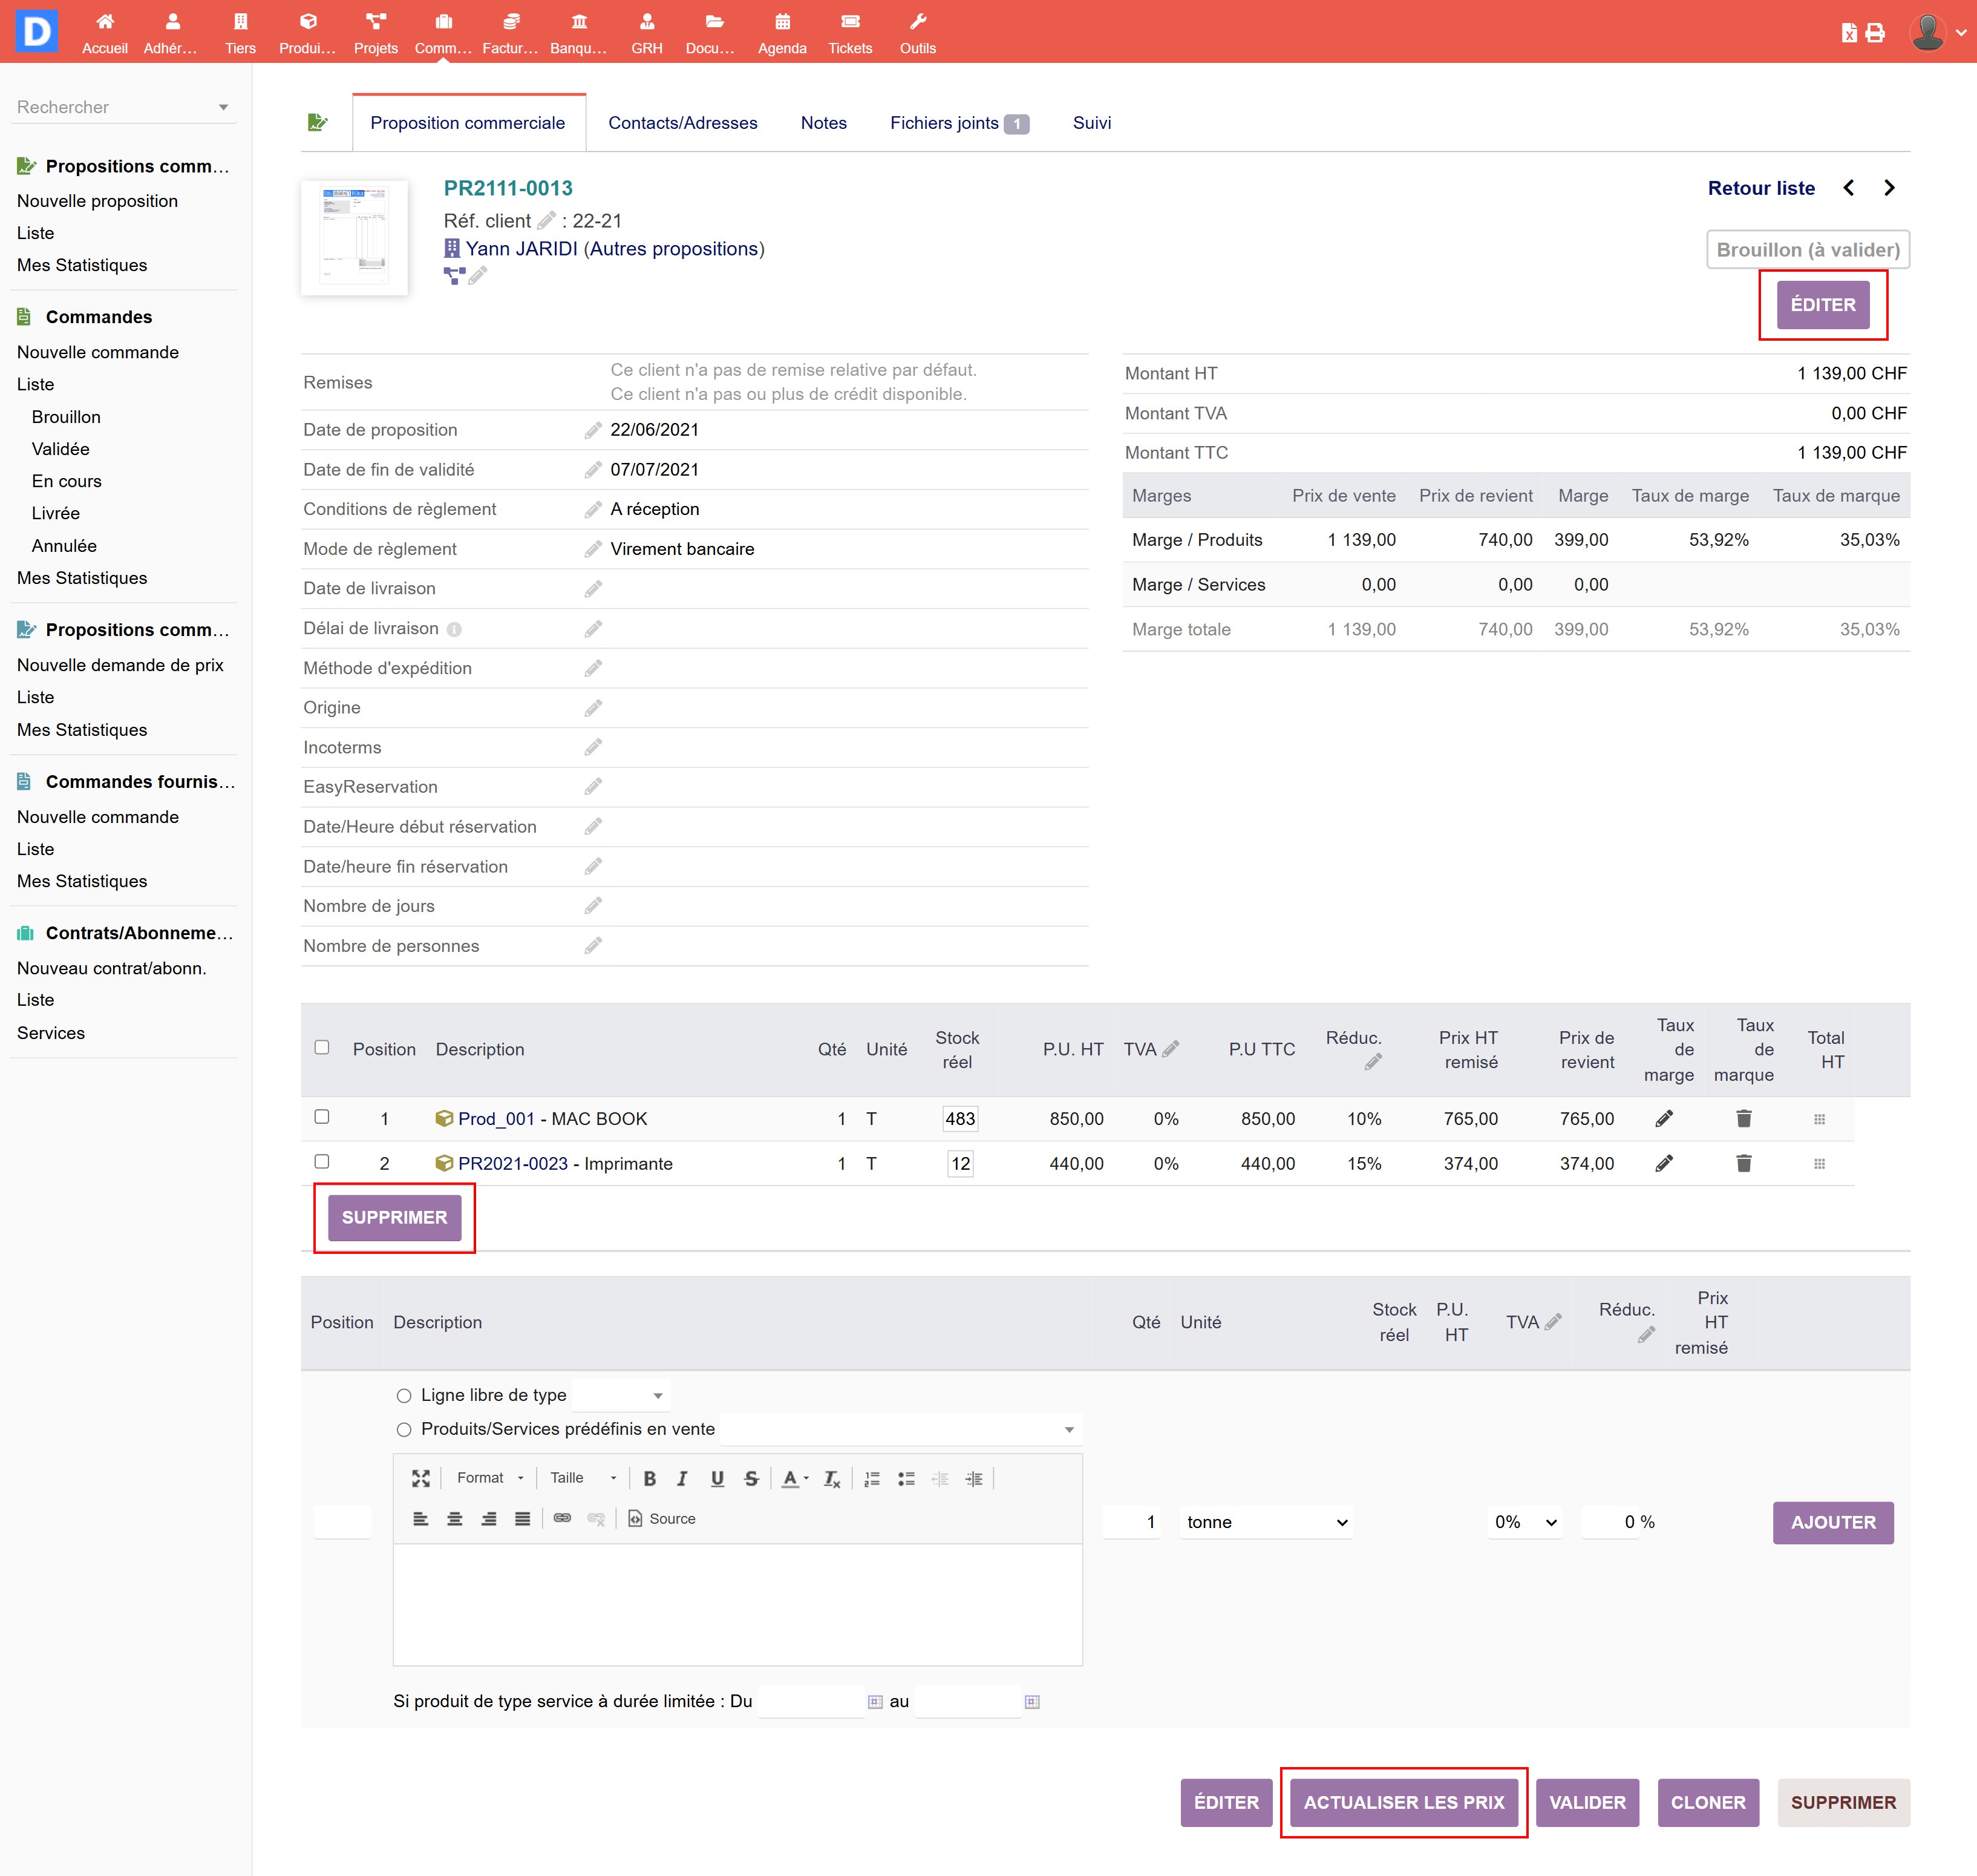The width and height of the screenshot is (1977, 1876).
Task: Open the Yann JARIDI third-party link
Action: [x=521, y=249]
